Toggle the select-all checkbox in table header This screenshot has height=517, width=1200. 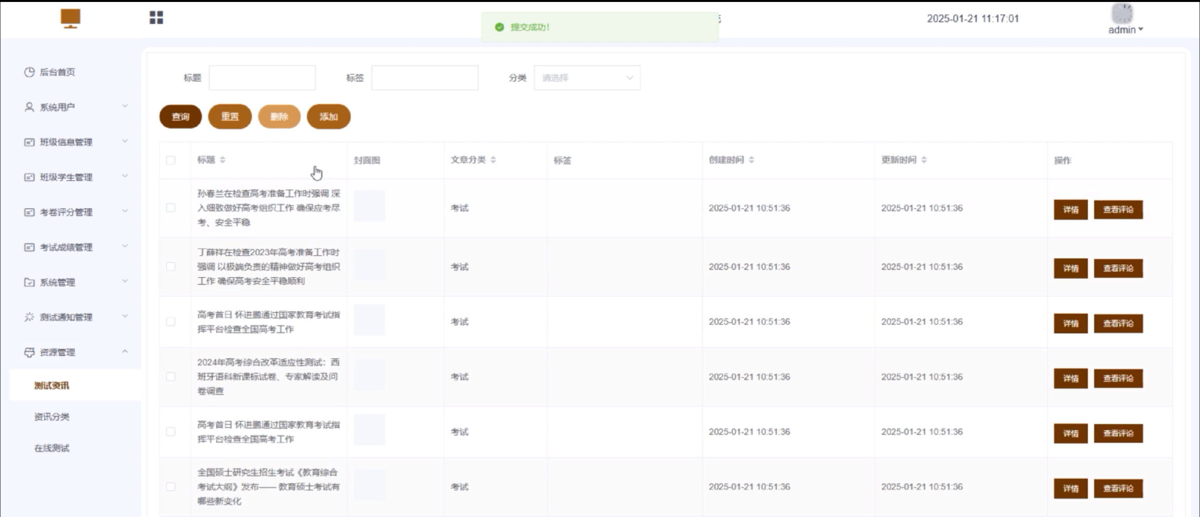(x=170, y=160)
